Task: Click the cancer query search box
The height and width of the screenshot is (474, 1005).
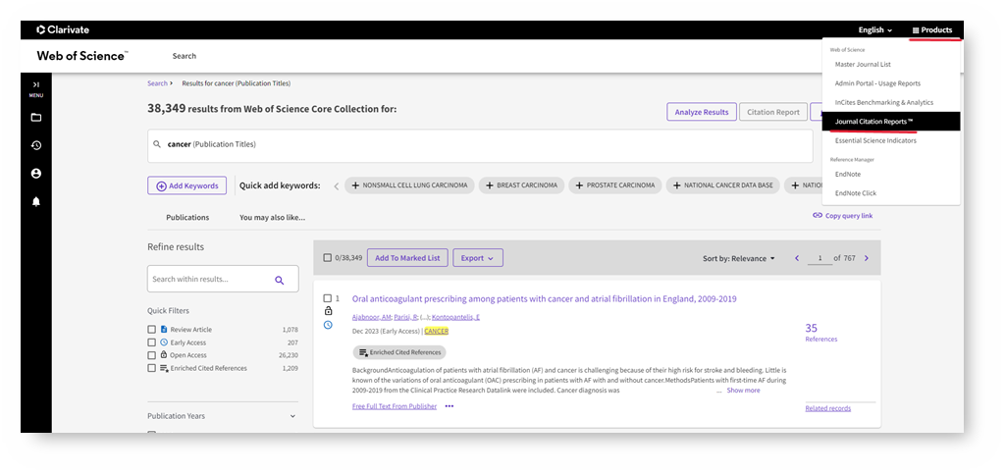Action: (x=480, y=145)
